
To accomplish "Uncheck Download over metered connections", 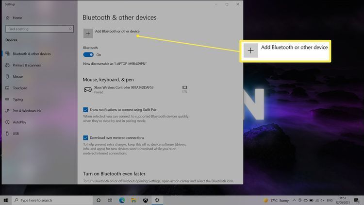I will tap(86, 138).
